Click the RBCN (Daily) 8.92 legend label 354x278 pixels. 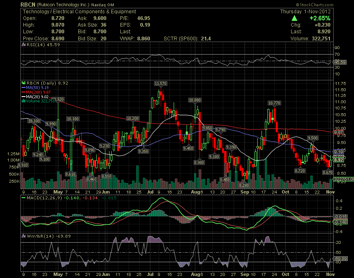pos(47,83)
